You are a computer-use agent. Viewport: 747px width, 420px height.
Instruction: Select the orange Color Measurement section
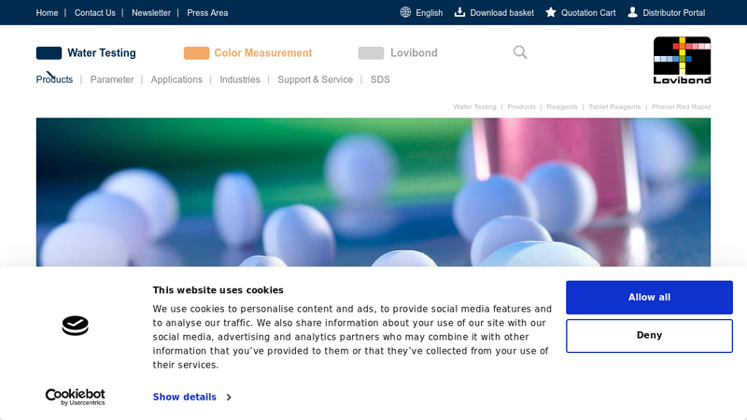point(248,53)
